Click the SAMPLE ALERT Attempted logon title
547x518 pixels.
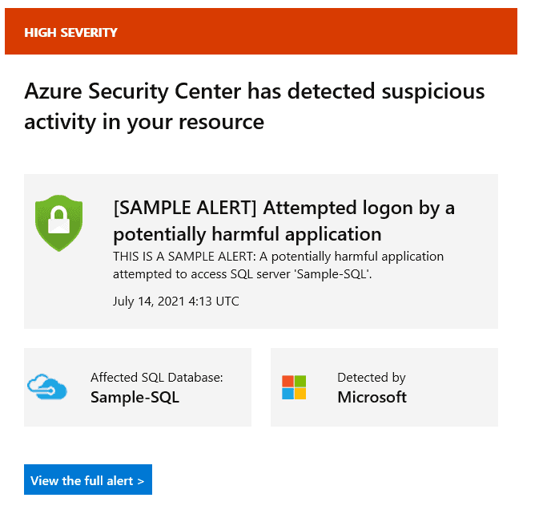click(x=284, y=221)
